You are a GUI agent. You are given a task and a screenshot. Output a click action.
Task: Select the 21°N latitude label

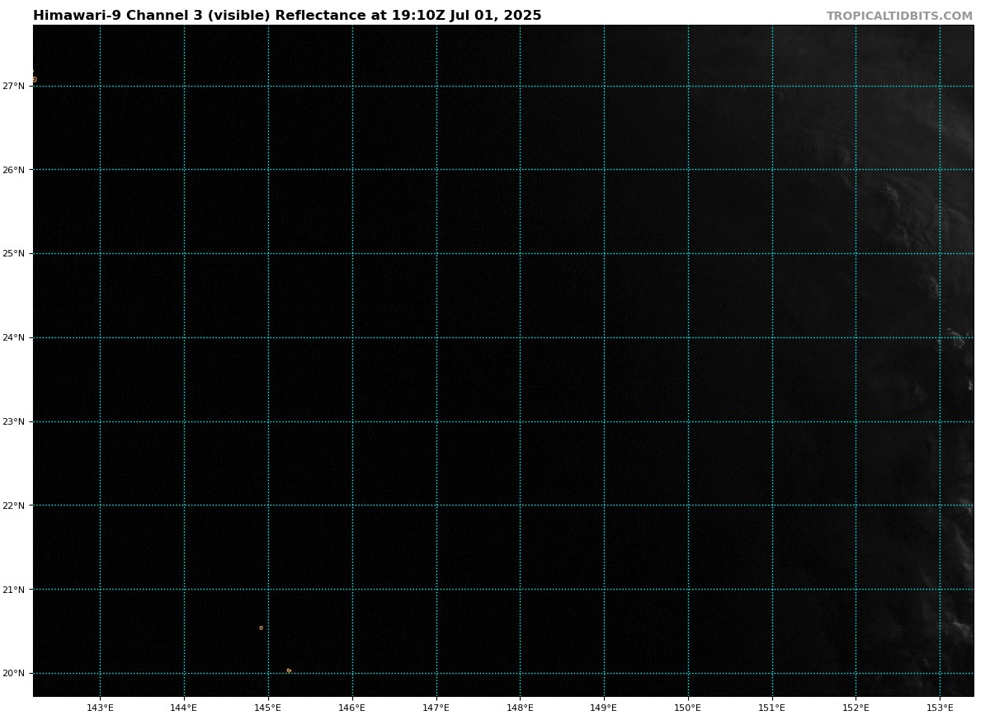(13, 590)
